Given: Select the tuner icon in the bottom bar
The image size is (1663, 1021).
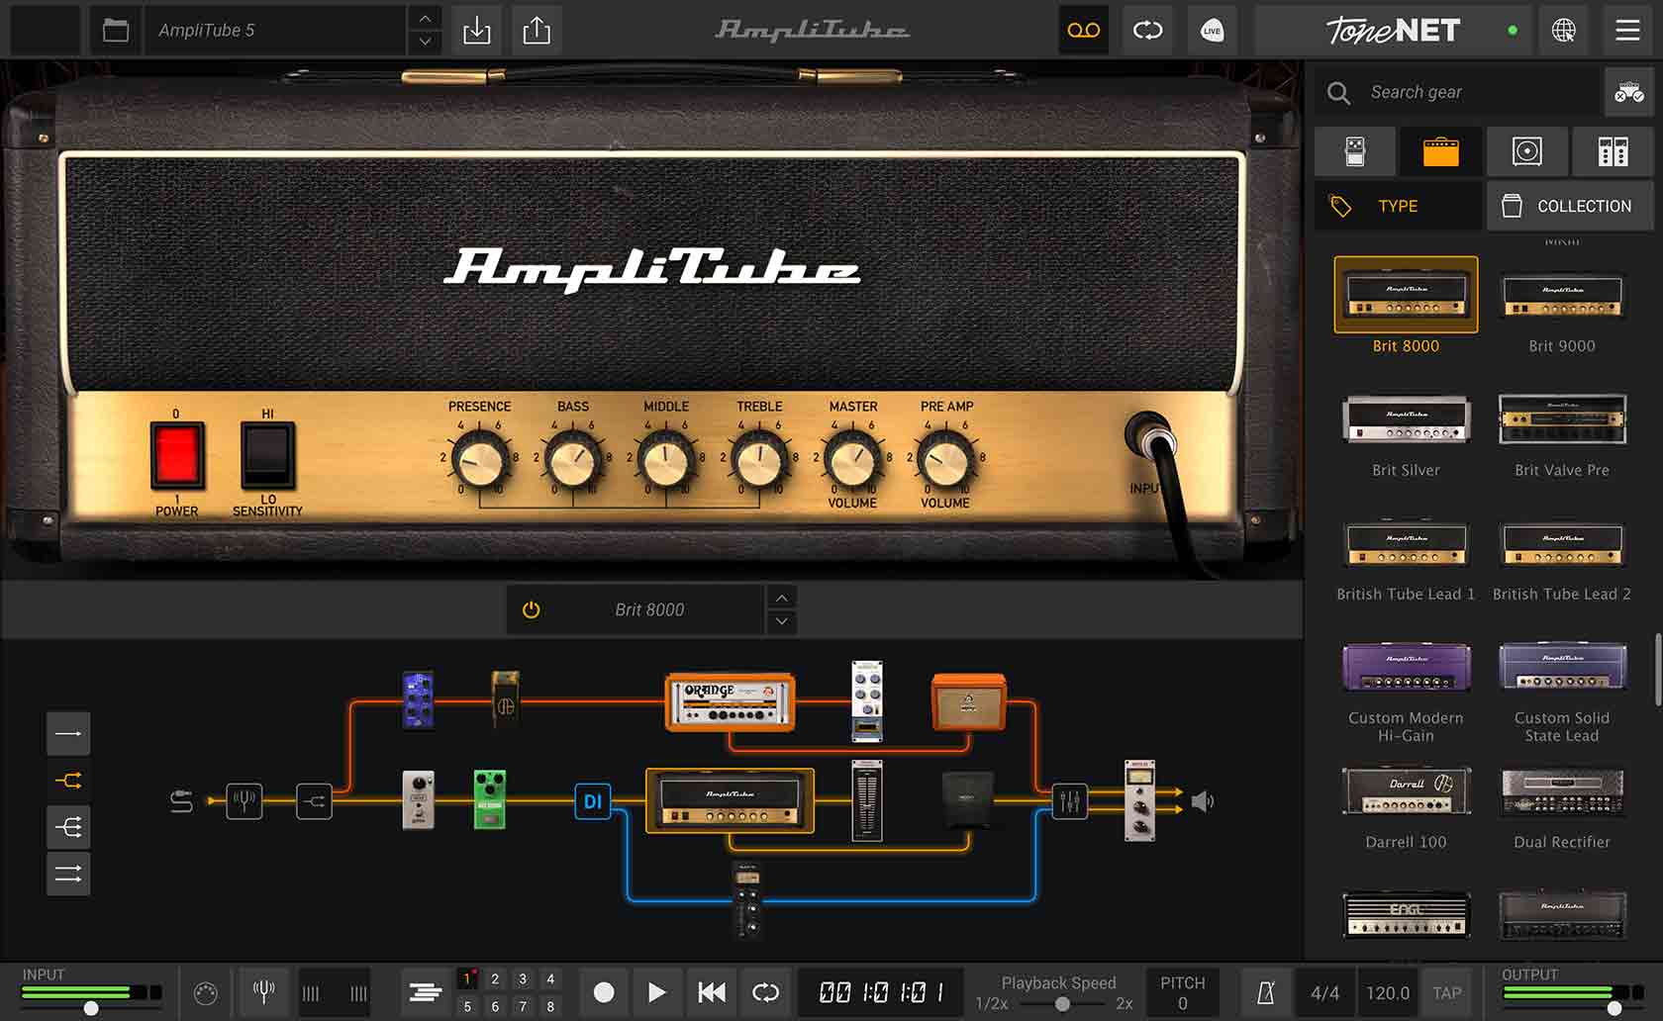Looking at the screenshot, I should (263, 992).
